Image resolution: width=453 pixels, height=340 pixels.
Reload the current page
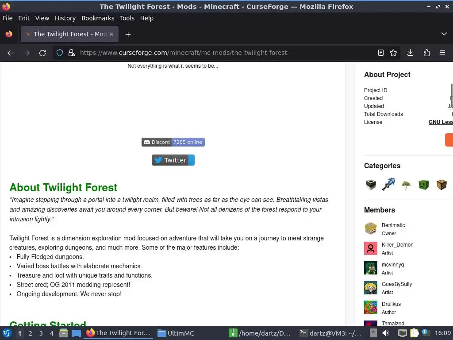[42, 53]
